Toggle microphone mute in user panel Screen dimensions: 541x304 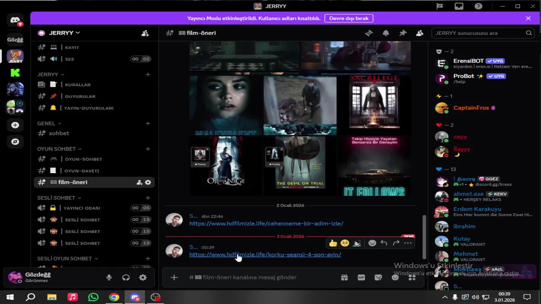(x=109, y=277)
